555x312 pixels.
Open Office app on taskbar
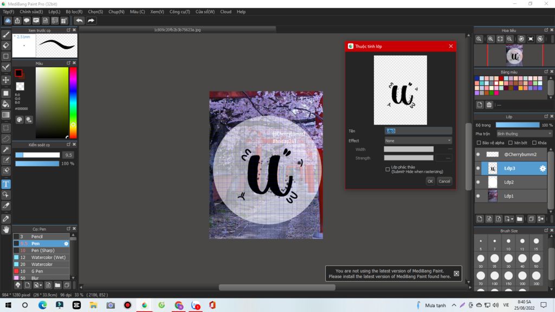pos(212,305)
